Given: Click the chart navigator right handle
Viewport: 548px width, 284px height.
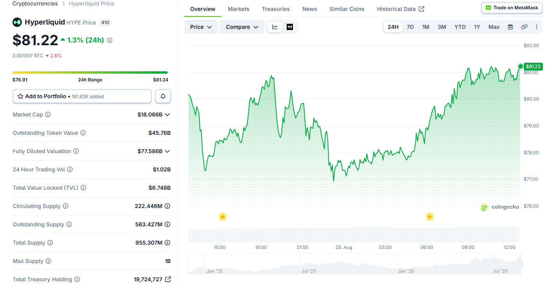Looking at the screenshot, I should click(520, 264).
